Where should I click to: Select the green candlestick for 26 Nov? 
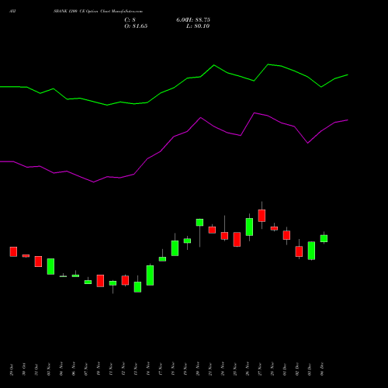tap(249, 227)
